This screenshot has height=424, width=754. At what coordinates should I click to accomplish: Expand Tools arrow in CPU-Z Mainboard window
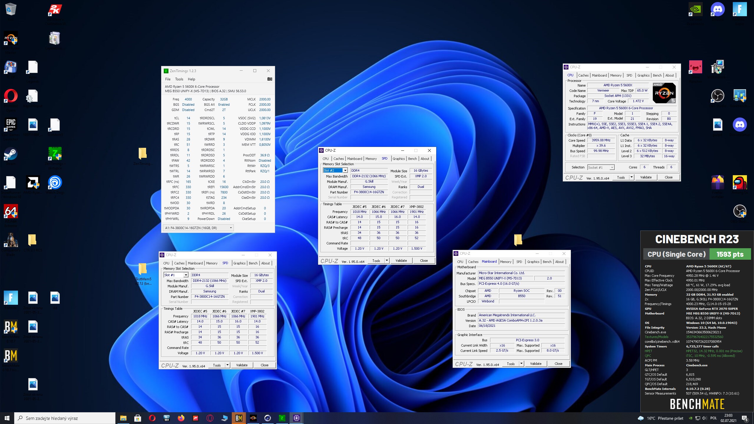click(521, 364)
